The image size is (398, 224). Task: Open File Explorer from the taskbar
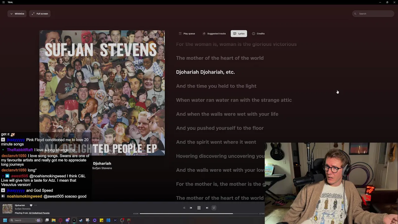[x=53, y=220]
